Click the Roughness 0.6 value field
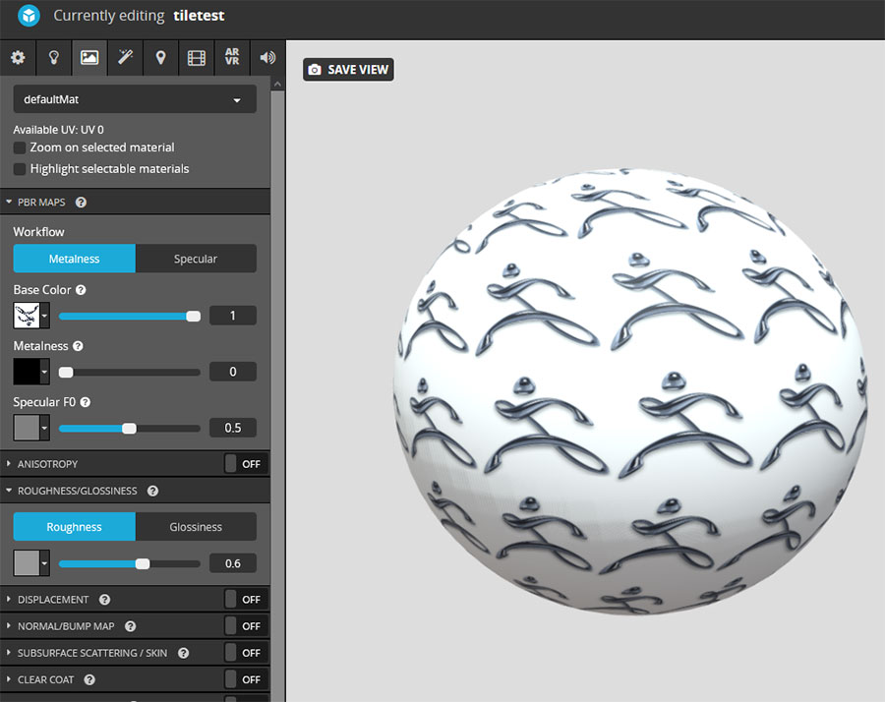885x702 pixels. (232, 563)
